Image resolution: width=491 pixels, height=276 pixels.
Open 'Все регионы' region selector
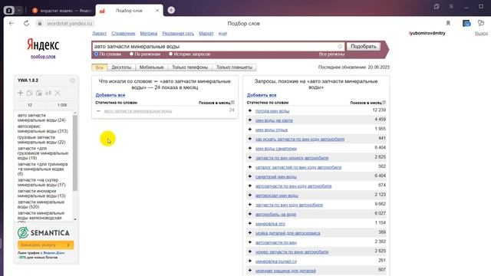click(331, 54)
